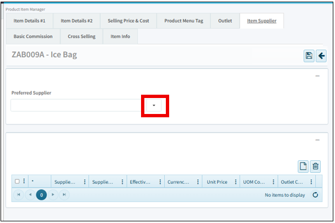The height and width of the screenshot is (223, 335).
Task: Toggle the select-all checkbox in grid header
Action: 17,181
